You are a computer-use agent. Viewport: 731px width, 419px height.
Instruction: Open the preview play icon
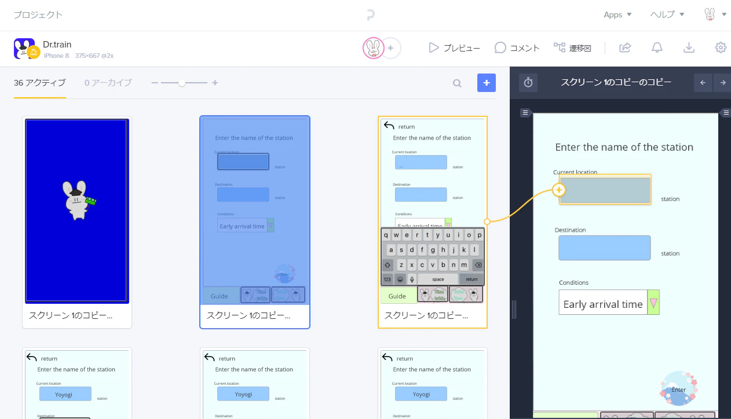[434, 47]
